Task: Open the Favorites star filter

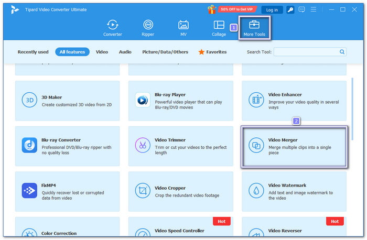Action: click(212, 52)
